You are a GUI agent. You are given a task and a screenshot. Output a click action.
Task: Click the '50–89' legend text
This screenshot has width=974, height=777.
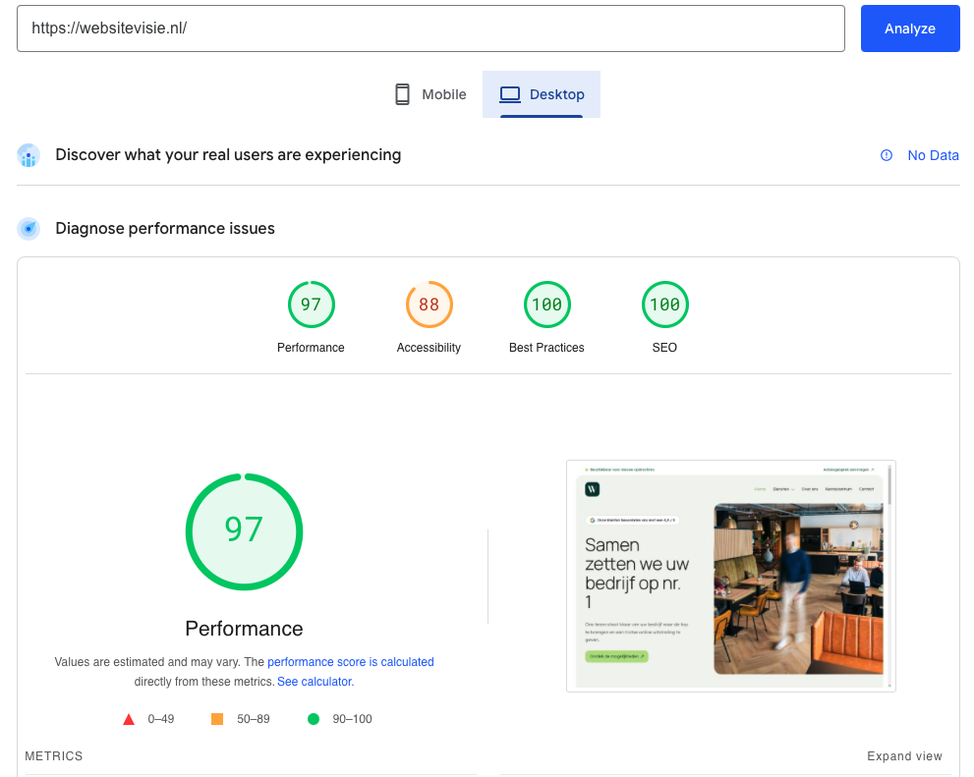[254, 719]
